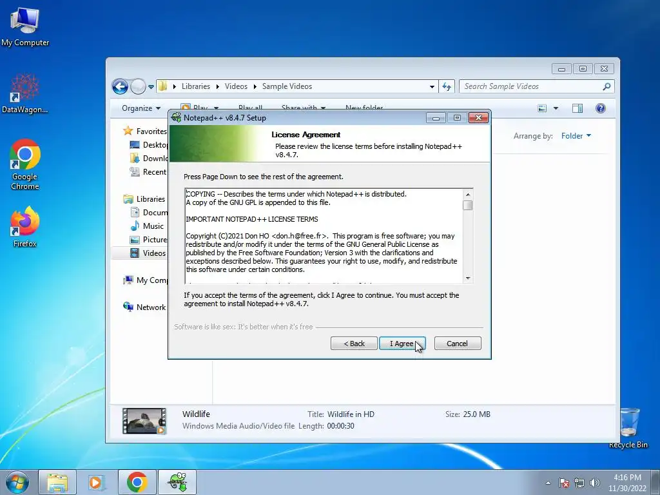Click the Wildlife video thumbnail in details pane
The width and height of the screenshot is (660, 495).
click(144, 420)
